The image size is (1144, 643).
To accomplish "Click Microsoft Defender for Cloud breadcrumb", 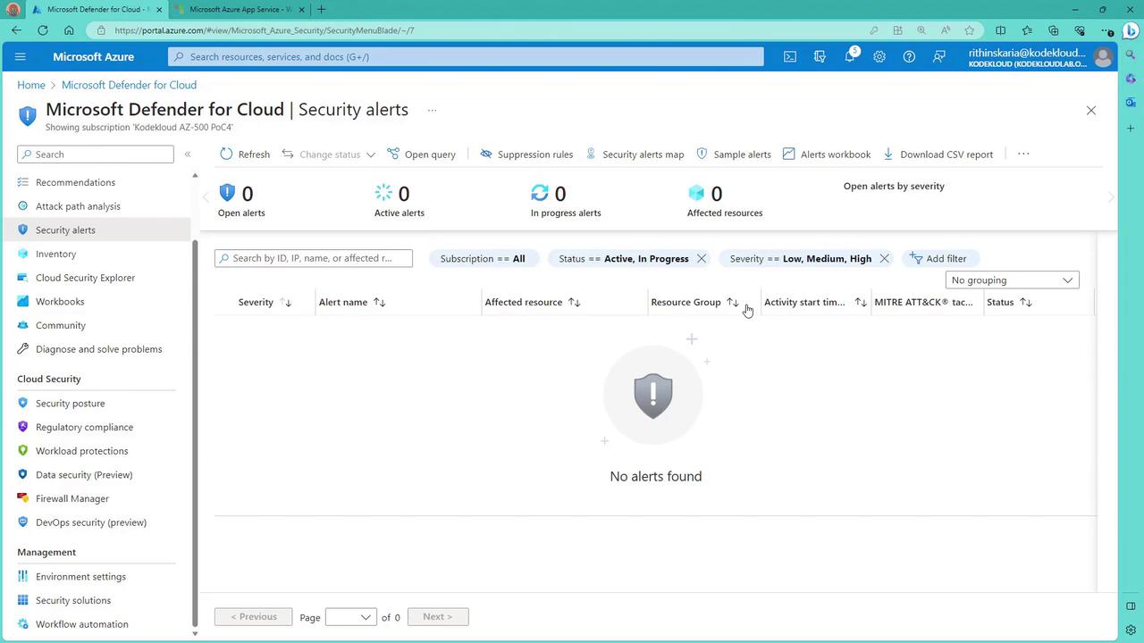I will point(129,85).
